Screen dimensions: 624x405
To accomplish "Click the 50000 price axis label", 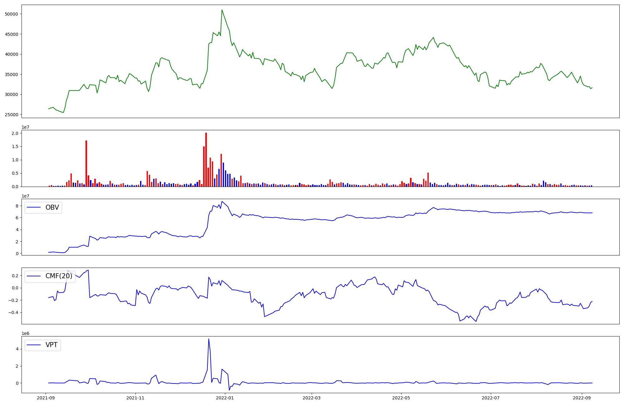I will pos(12,14).
